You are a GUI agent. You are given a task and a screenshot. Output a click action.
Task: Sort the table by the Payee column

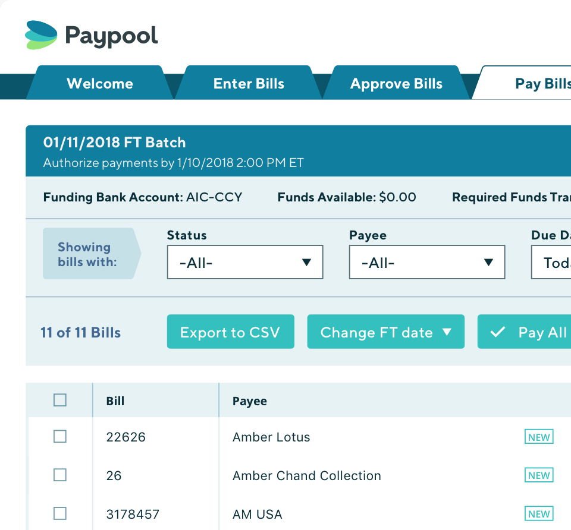coord(249,401)
